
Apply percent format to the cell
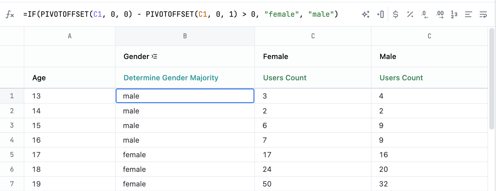point(410,14)
